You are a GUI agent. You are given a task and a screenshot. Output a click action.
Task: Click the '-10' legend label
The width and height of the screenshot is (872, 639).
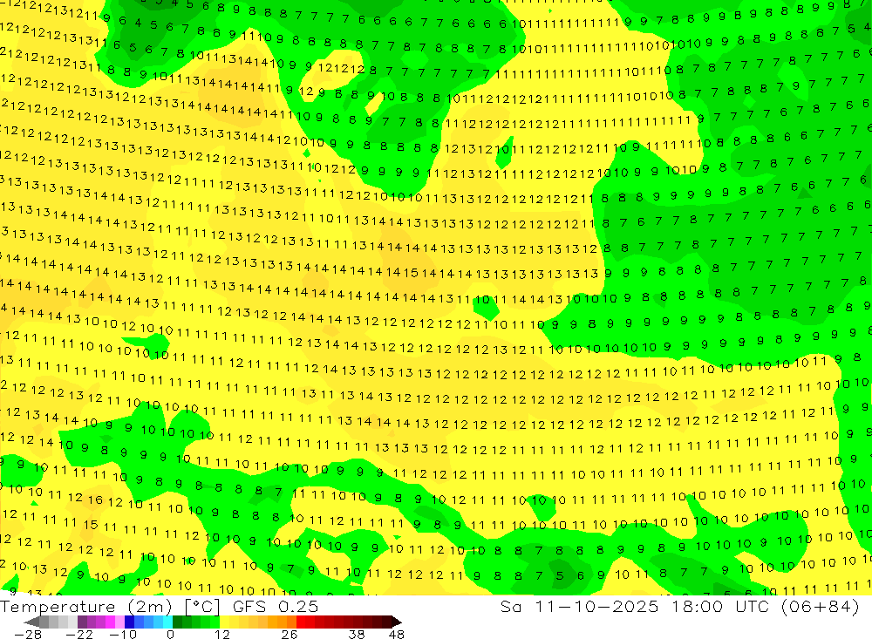tap(123, 635)
